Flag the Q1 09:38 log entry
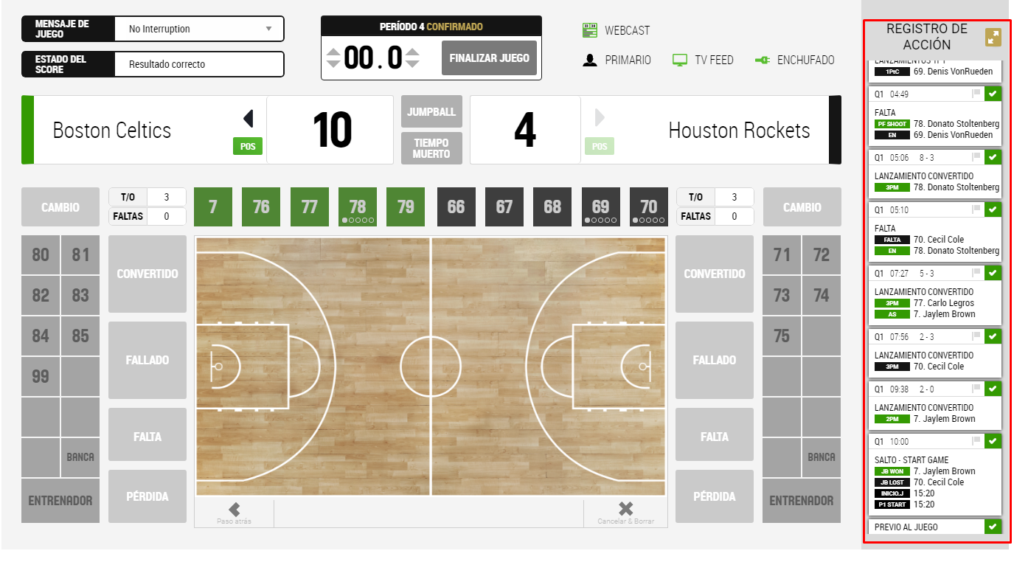1014x562 pixels. click(x=976, y=389)
